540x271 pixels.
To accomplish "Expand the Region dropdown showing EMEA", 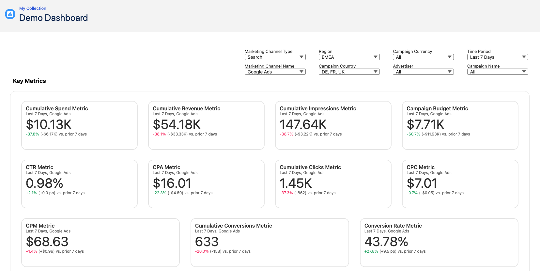I will pyautogui.click(x=349, y=57).
